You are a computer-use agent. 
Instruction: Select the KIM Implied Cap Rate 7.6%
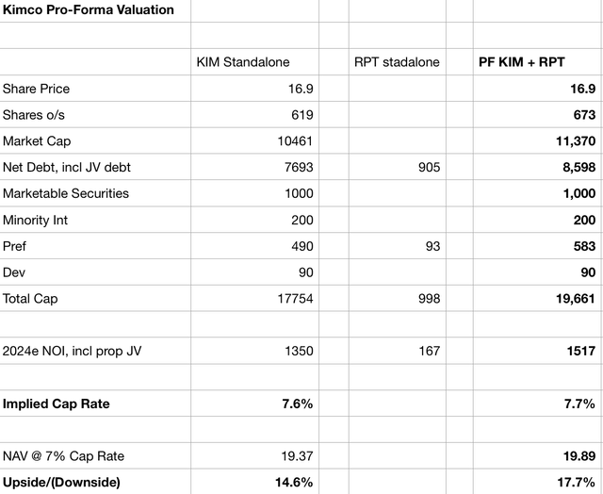296,403
